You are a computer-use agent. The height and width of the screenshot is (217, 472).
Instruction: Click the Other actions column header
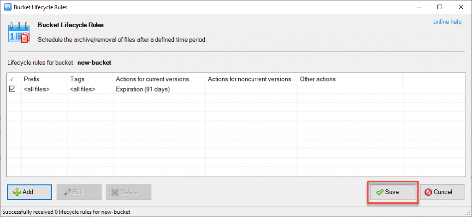pyautogui.click(x=318, y=79)
